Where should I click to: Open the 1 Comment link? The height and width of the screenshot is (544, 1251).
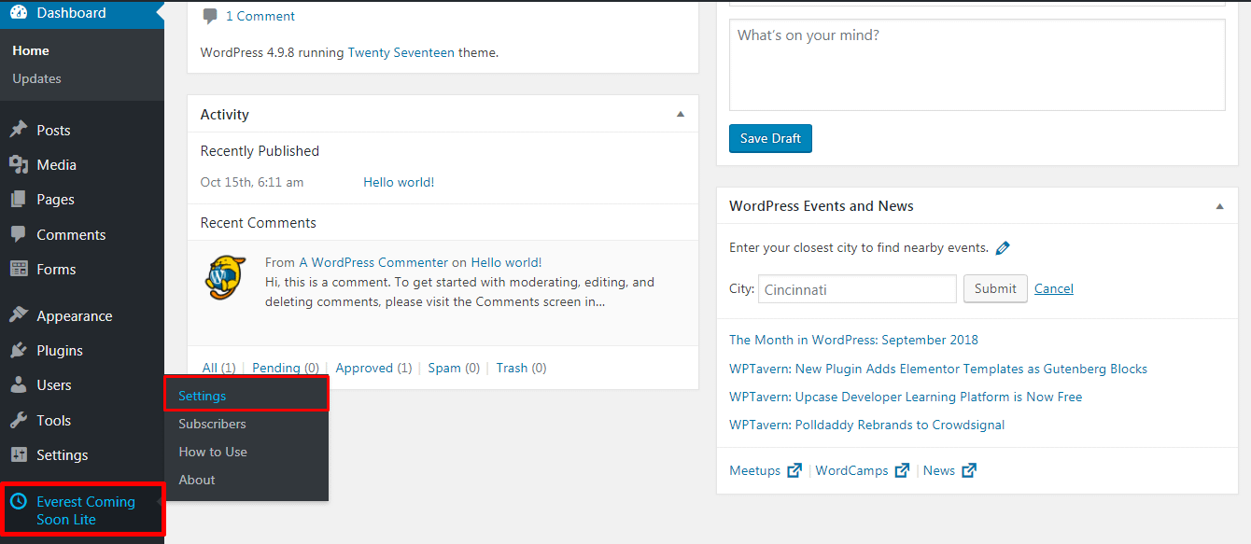260,16
